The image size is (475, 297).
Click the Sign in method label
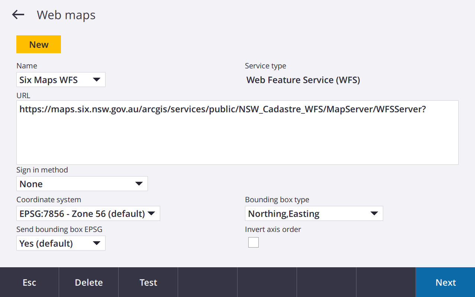[x=42, y=170]
